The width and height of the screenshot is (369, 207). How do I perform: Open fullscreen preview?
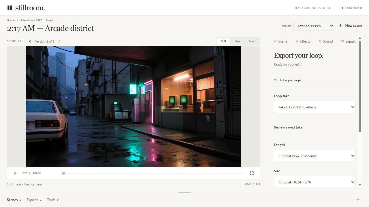coord(252,173)
